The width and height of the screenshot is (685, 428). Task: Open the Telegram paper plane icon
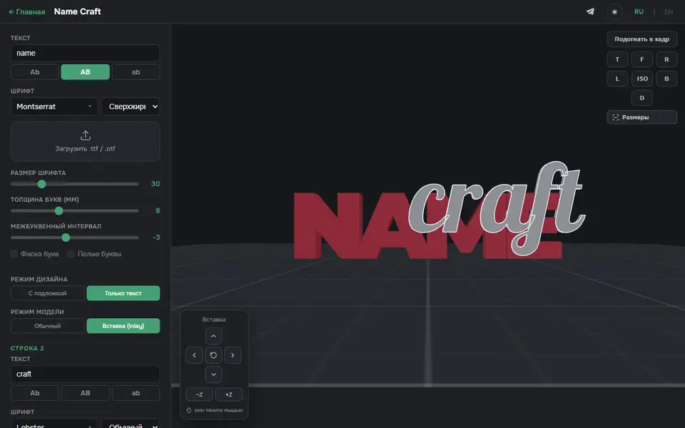[590, 11]
